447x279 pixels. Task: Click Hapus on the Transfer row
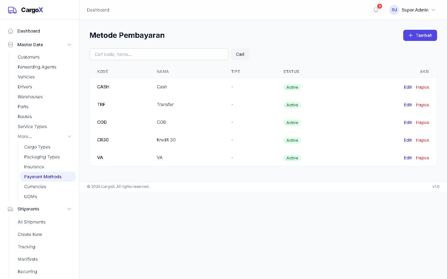422,105
